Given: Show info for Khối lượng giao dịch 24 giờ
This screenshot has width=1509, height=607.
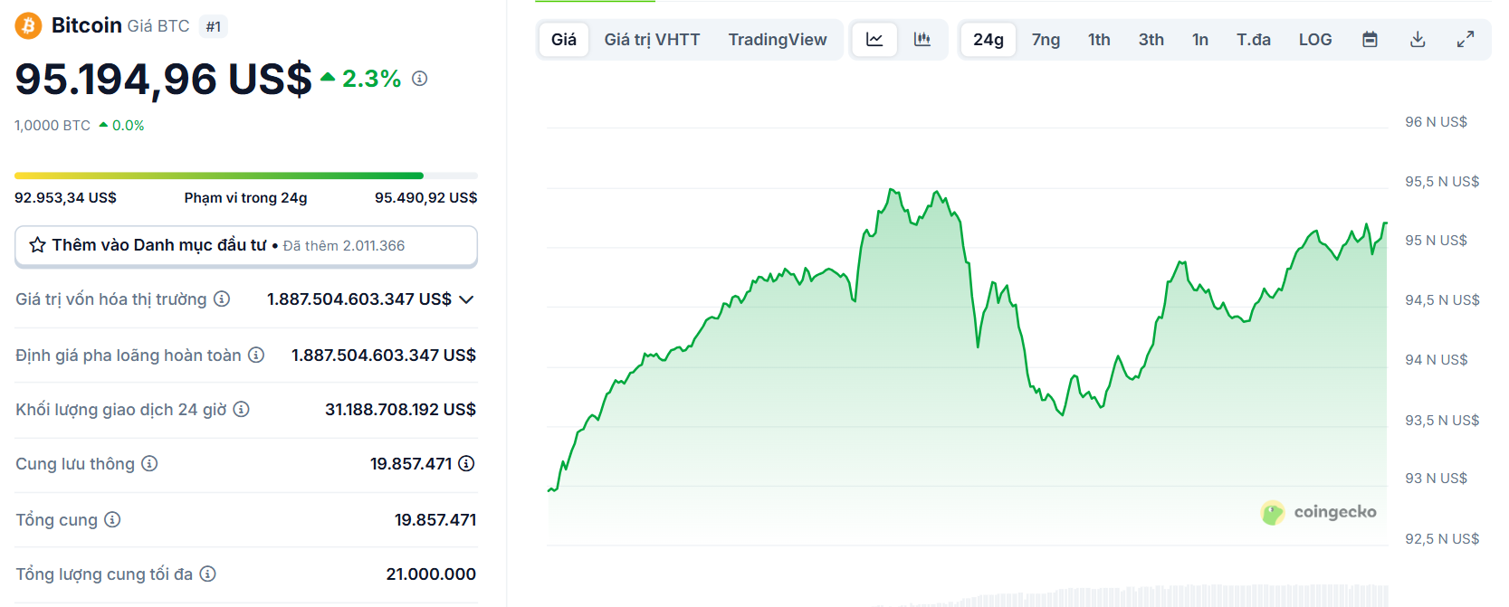Looking at the screenshot, I should (241, 409).
